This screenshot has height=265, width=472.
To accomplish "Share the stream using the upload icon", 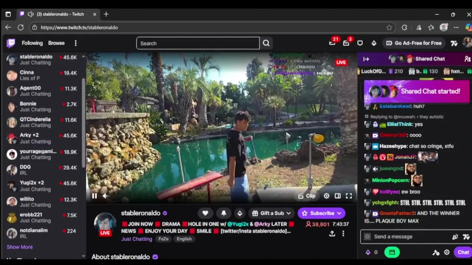I will click(x=332, y=233).
